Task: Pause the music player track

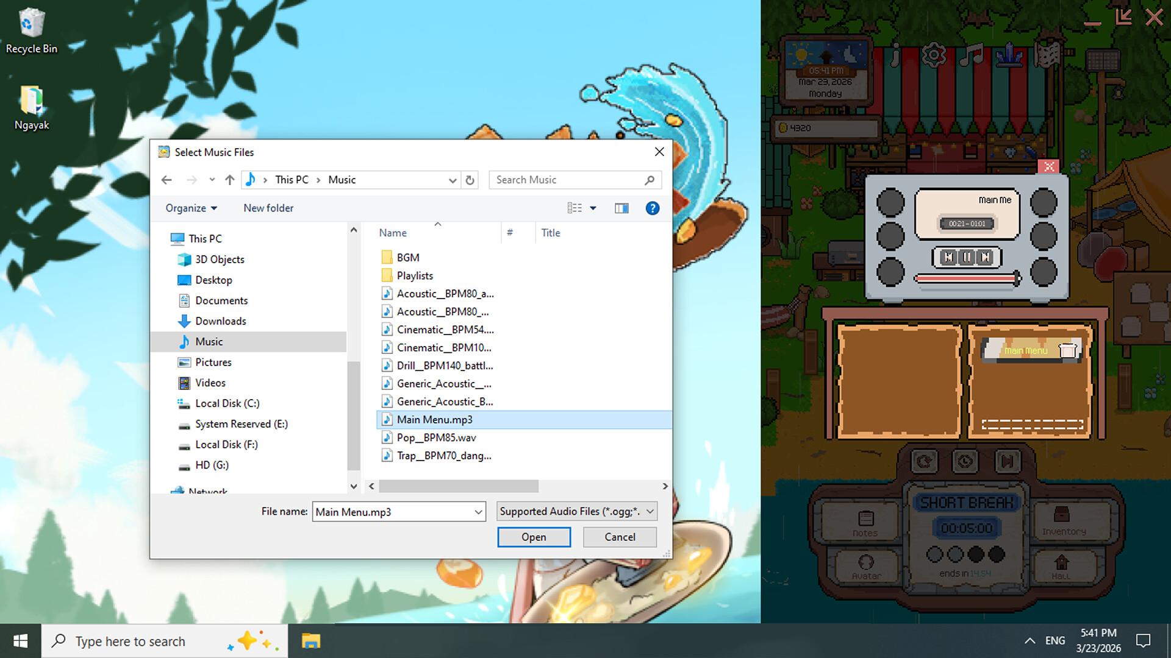Action: [x=967, y=257]
